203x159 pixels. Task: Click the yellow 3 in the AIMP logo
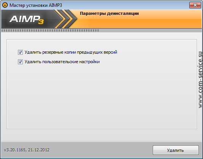41,22
